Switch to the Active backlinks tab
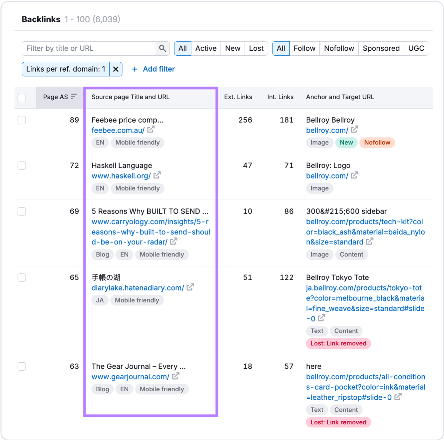 point(206,48)
